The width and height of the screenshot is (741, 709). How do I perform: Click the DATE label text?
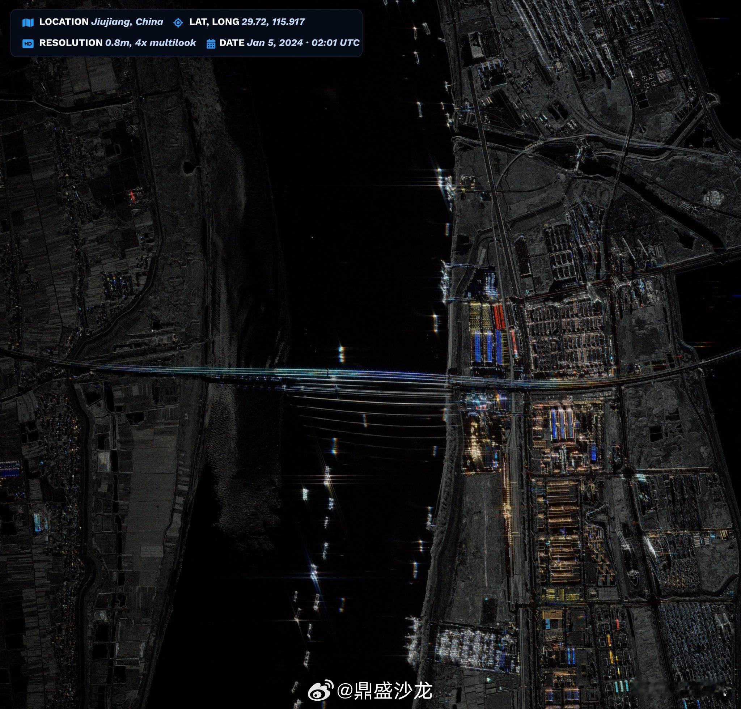tap(232, 43)
